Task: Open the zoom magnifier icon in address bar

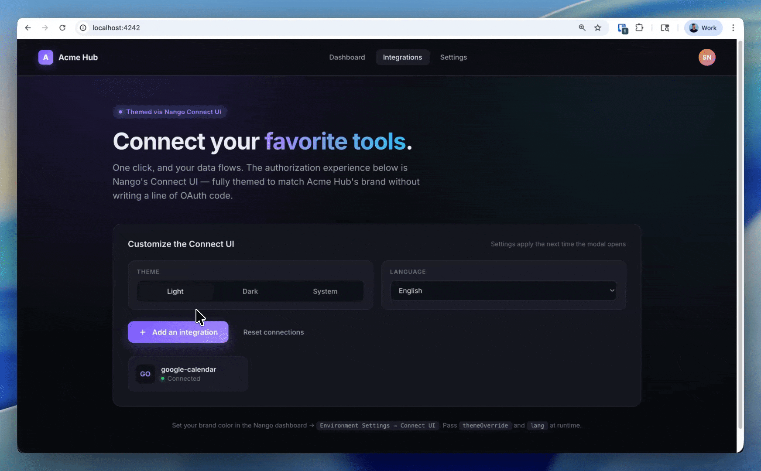Action: pyautogui.click(x=582, y=28)
